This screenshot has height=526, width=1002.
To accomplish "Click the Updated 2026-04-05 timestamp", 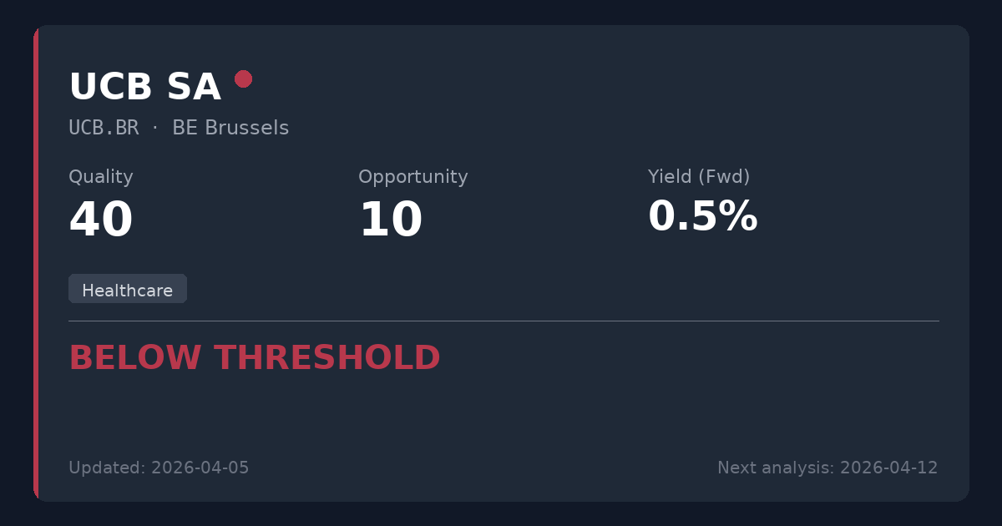I will (159, 468).
